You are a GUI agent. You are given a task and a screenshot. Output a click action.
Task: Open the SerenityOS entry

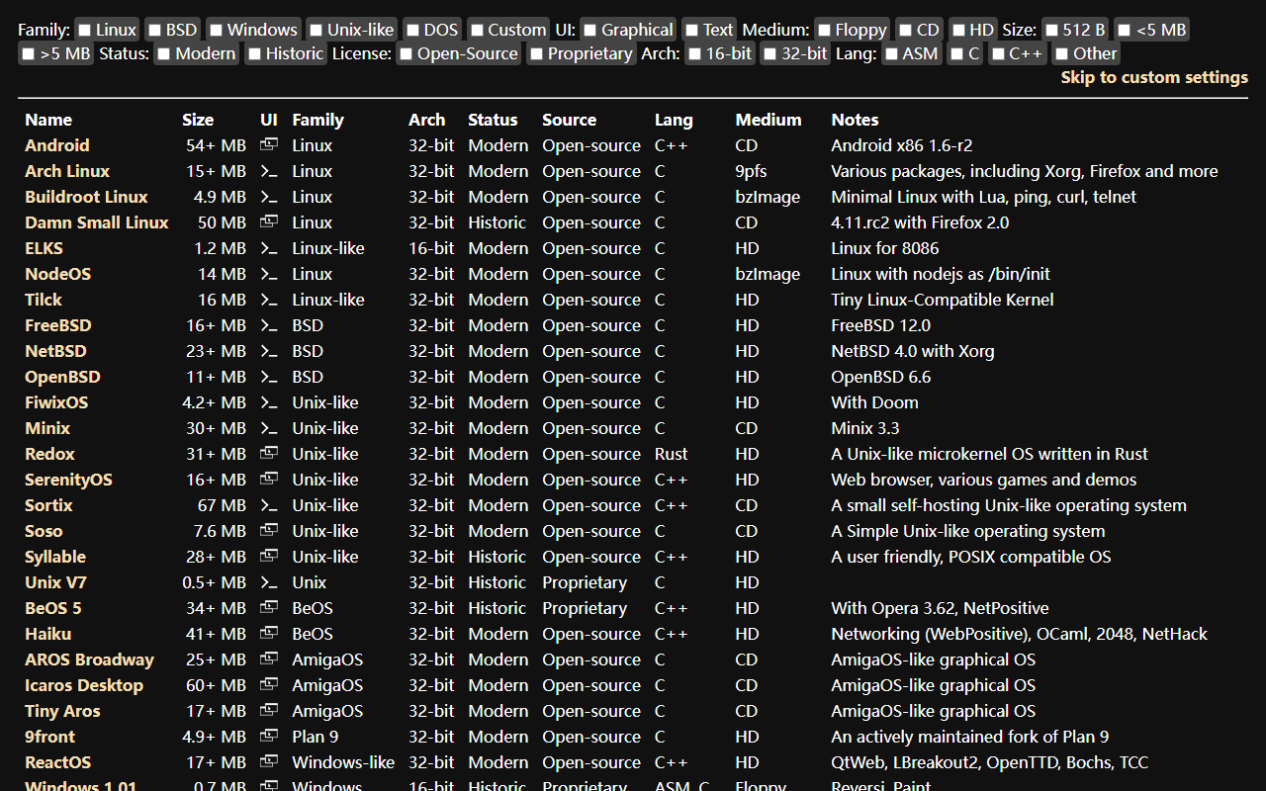click(68, 480)
